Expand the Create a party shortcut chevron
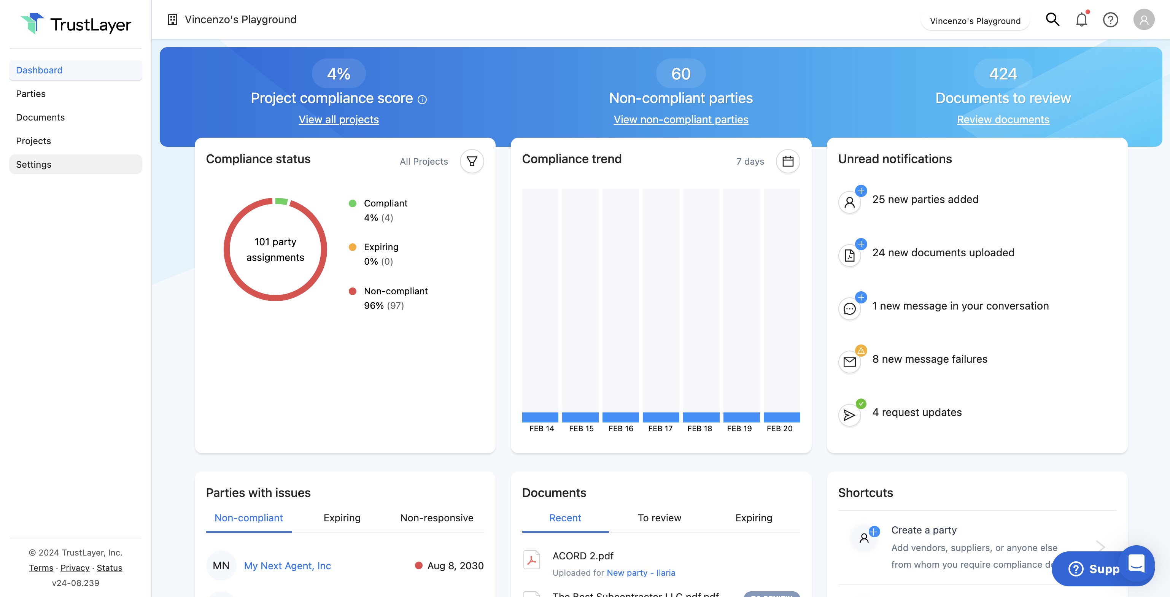The height and width of the screenshot is (597, 1170). click(x=1100, y=546)
